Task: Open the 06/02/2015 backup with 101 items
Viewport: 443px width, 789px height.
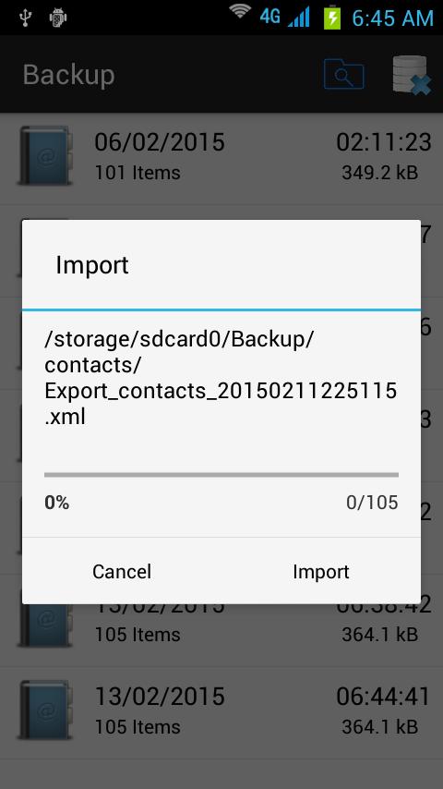Action: point(221,159)
